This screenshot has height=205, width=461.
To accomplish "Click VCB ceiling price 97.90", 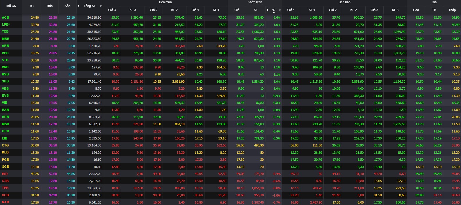I will point(53,195).
